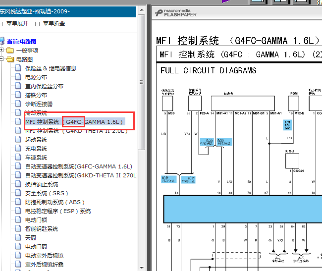
Task: Click page icon beside 电源分布
Action: tap(18, 77)
